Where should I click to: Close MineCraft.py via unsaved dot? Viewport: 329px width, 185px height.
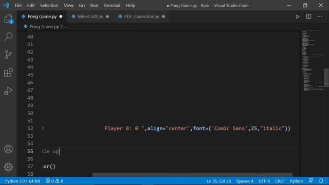pos(107,16)
